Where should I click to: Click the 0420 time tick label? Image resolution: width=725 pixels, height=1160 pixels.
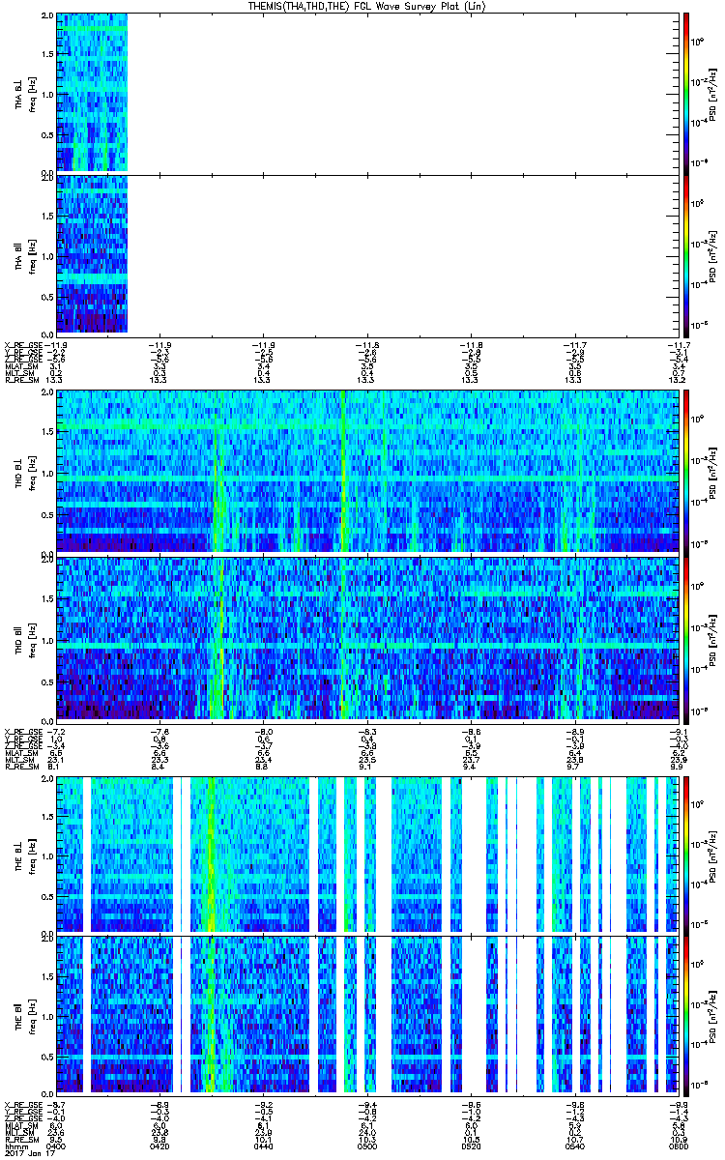[159, 1145]
